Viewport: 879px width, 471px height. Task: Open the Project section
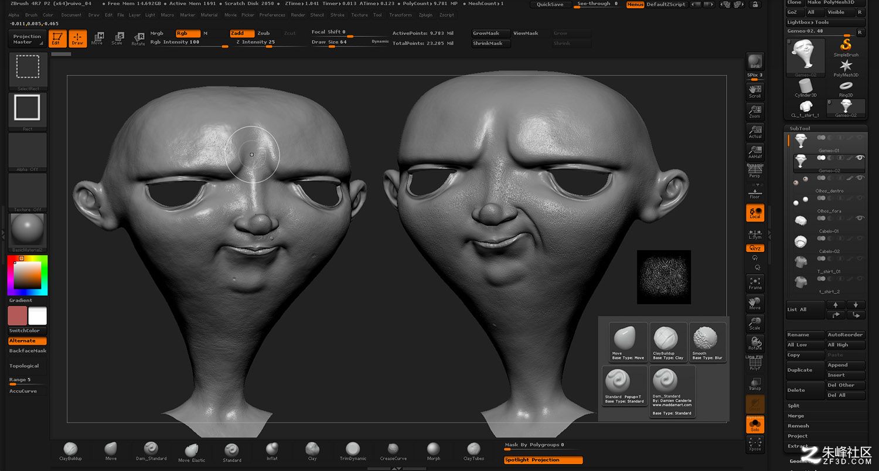point(798,436)
